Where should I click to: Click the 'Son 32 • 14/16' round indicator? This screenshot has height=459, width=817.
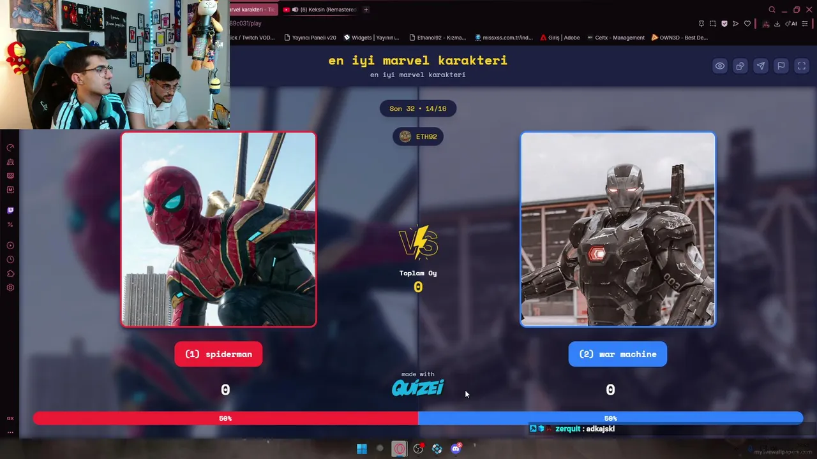point(418,108)
